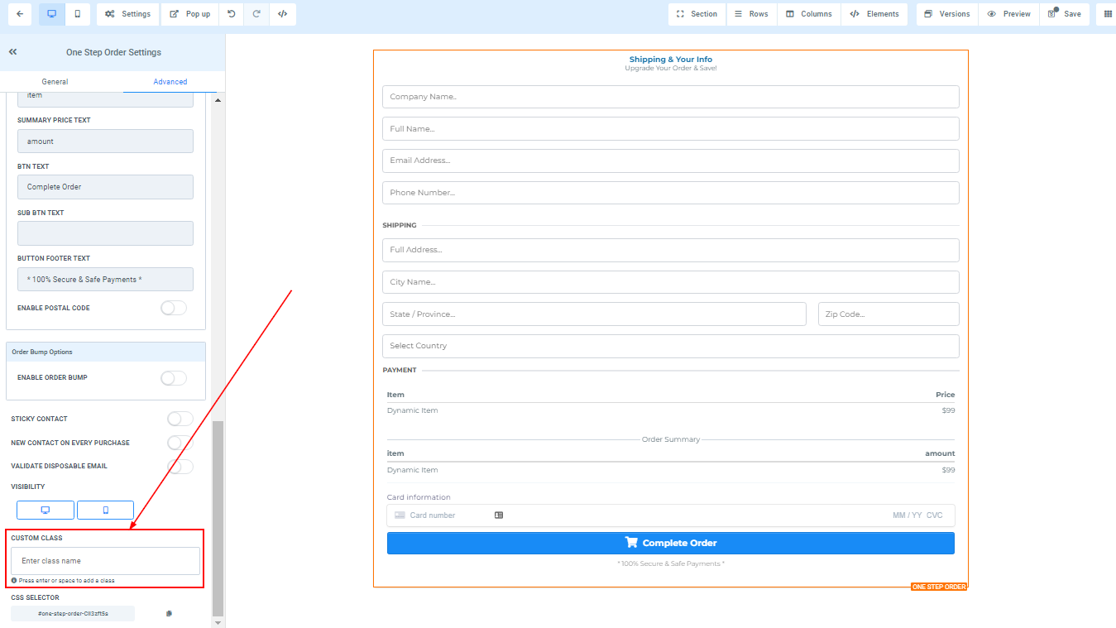
Task: Toggle Enable Order Bump switch
Action: pos(174,378)
